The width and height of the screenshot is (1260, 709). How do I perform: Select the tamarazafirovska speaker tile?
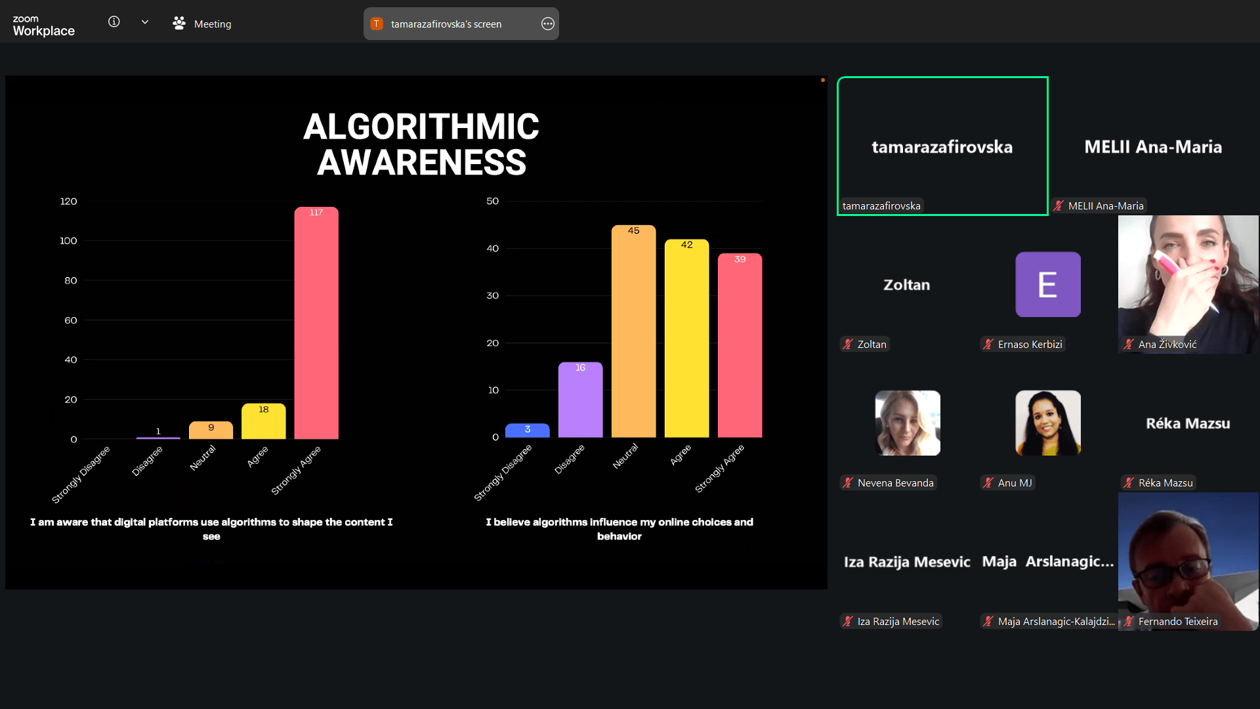(x=942, y=146)
